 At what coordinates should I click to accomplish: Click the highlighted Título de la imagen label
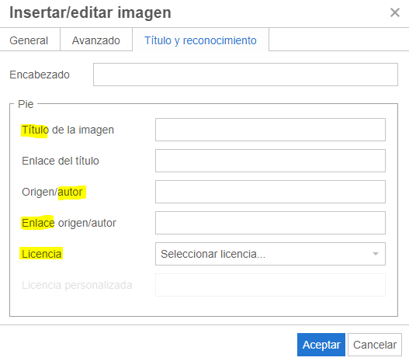pyautogui.click(x=68, y=130)
